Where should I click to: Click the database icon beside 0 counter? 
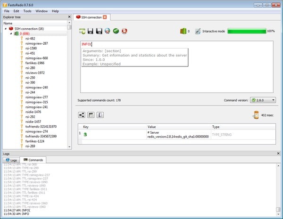[x=183, y=31]
